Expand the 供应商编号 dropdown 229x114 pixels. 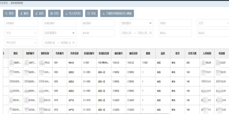pyautogui.click(x=74, y=33)
